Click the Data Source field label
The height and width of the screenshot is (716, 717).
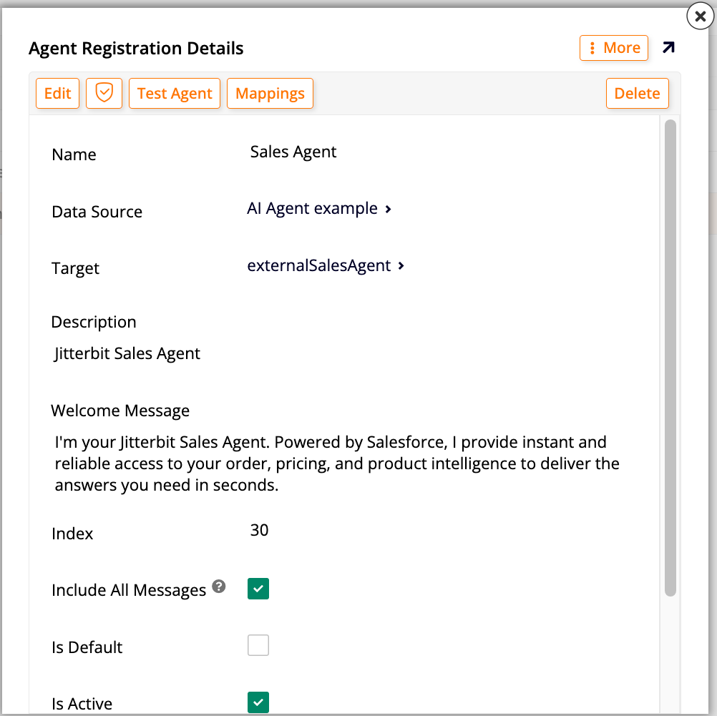click(x=97, y=212)
